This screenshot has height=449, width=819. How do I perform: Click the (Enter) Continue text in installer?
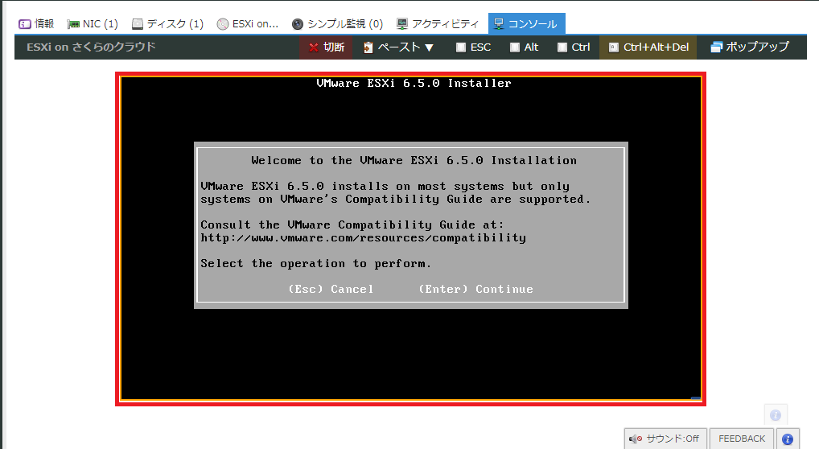point(475,289)
